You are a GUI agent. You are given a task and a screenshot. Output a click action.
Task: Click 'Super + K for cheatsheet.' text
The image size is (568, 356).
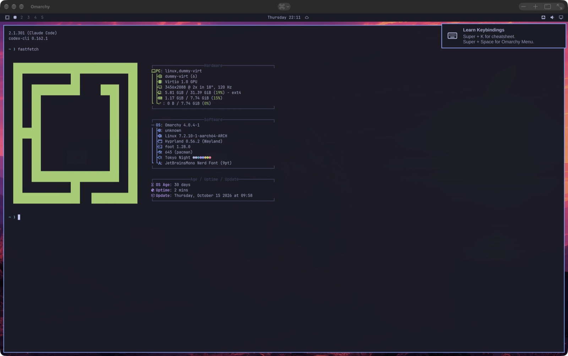coord(489,36)
